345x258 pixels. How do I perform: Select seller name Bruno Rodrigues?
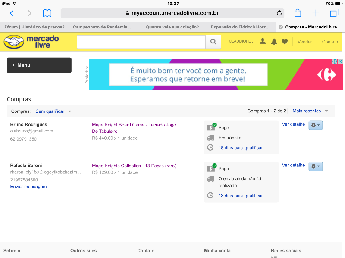28,124
